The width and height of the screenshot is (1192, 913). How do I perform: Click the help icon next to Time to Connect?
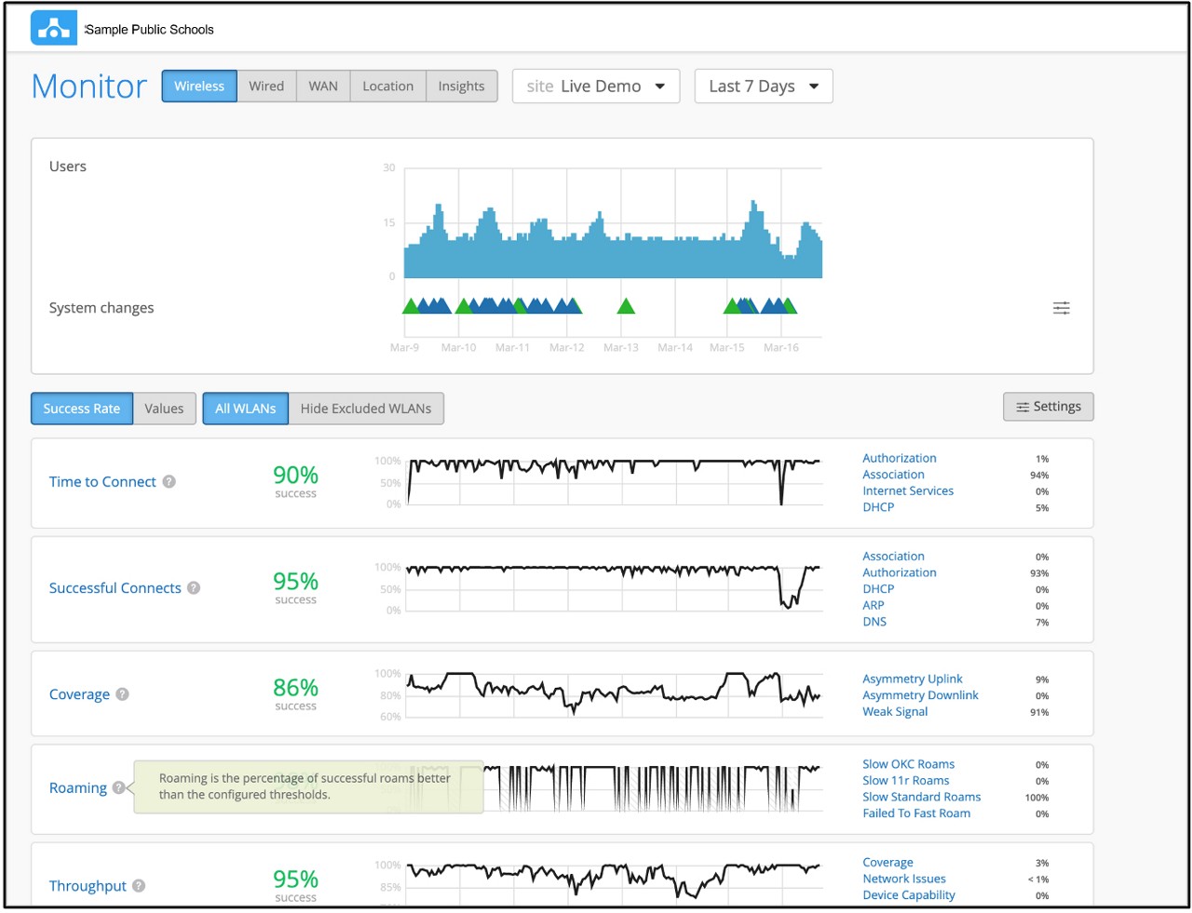(x=169, y=481)
